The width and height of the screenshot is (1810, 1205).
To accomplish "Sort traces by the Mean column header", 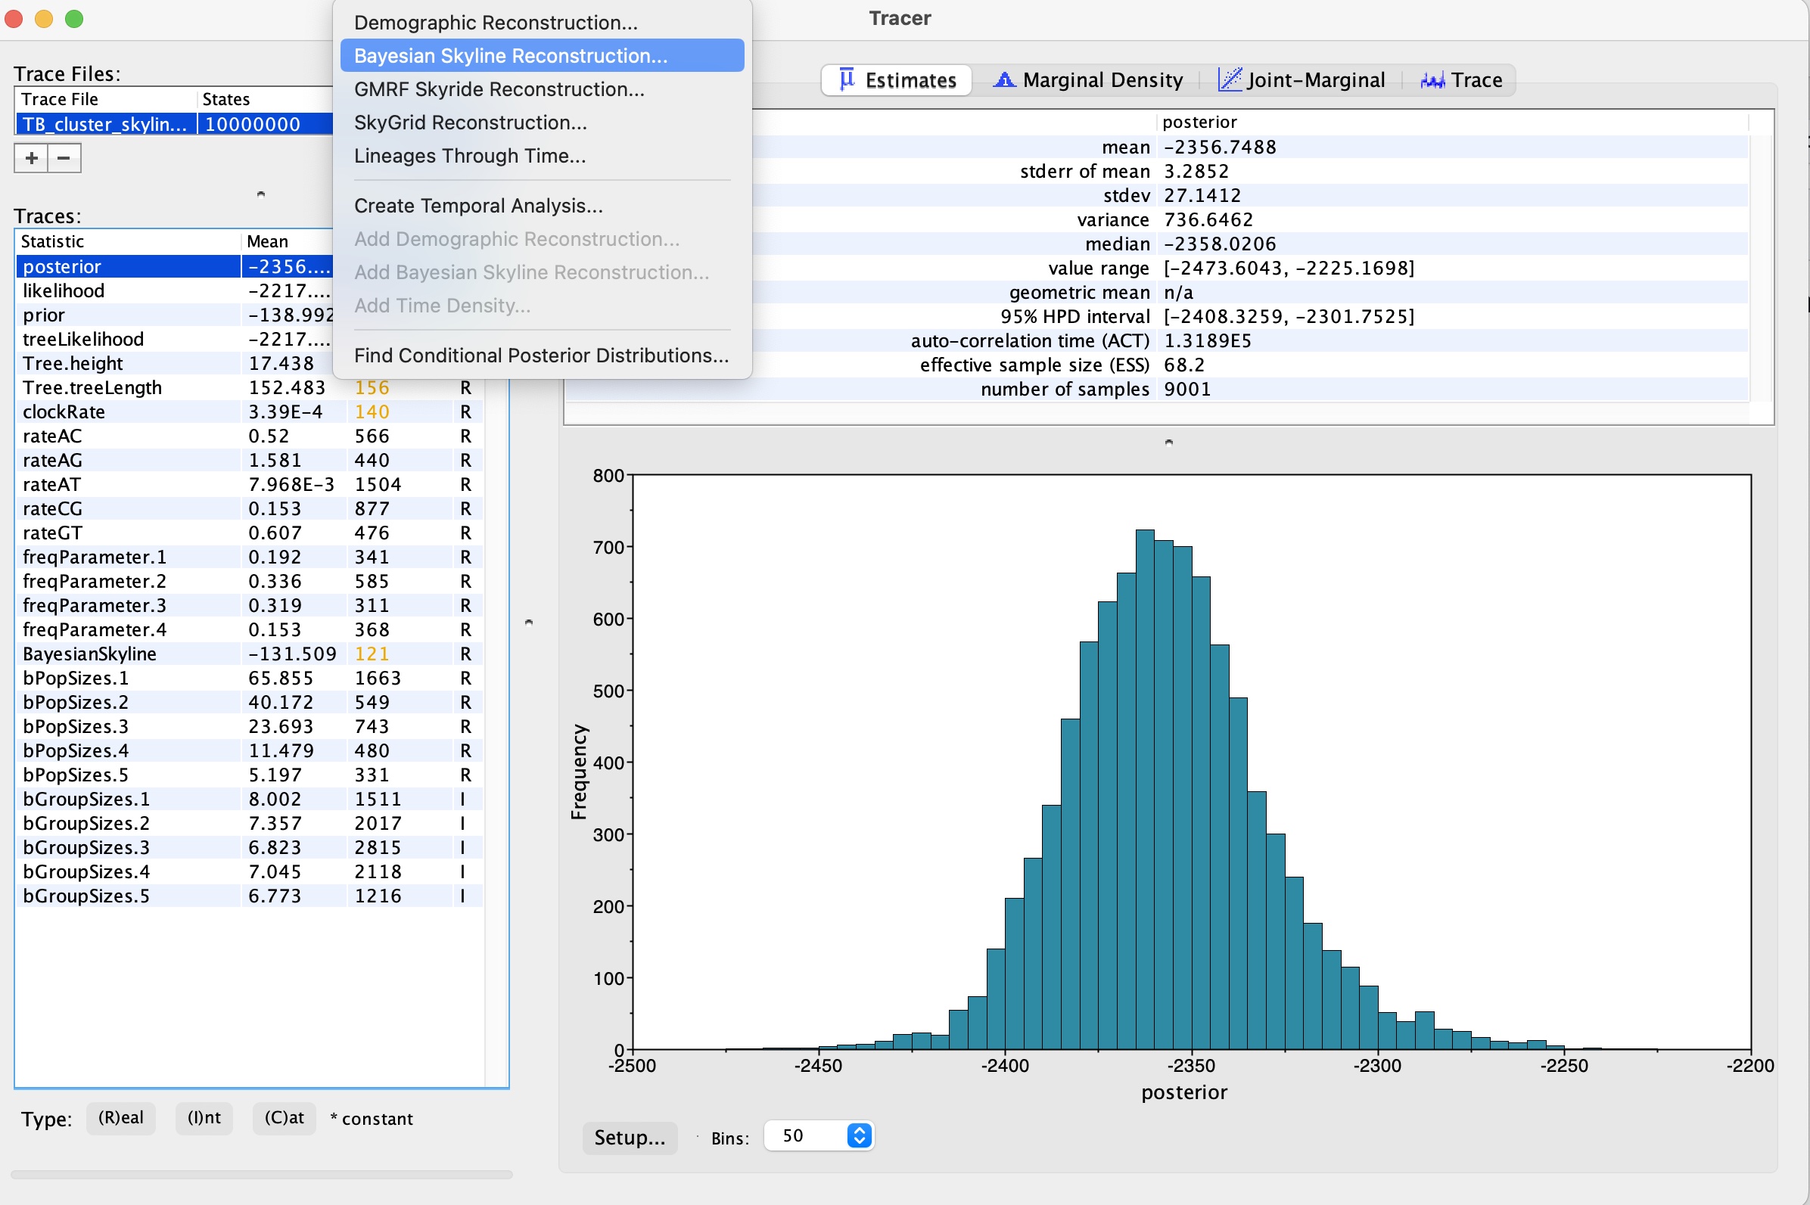I will (288, 241).
